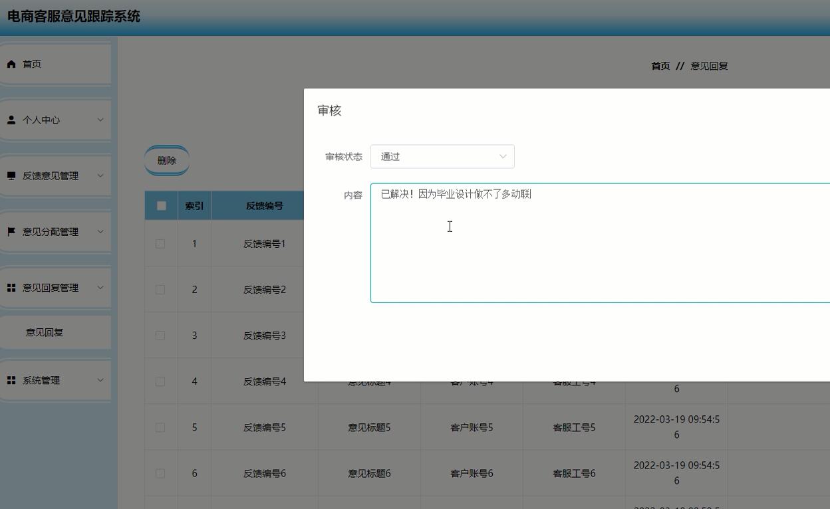Expand the 反馈意见管理 menu chevron
This screenshot has width=830, height=509.
[100, 176]
